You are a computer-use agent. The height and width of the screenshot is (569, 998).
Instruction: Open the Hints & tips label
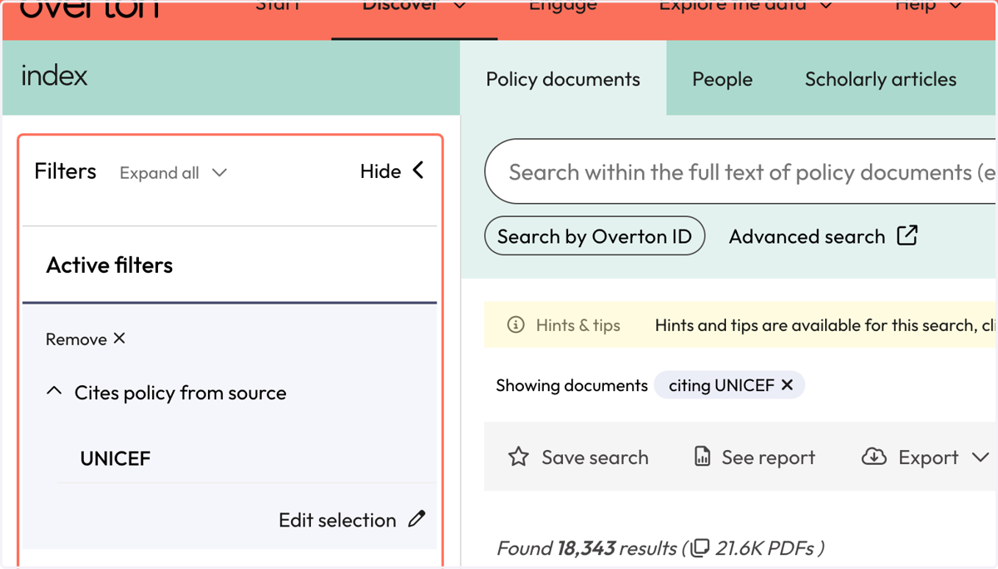coord(578,325)
